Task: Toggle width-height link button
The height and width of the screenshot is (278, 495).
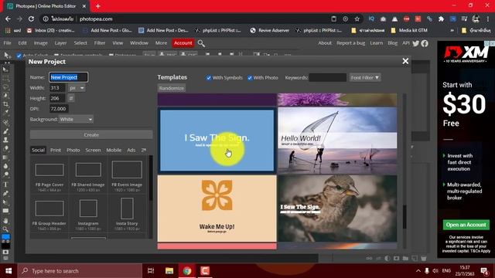Action: tap(71, 98)
